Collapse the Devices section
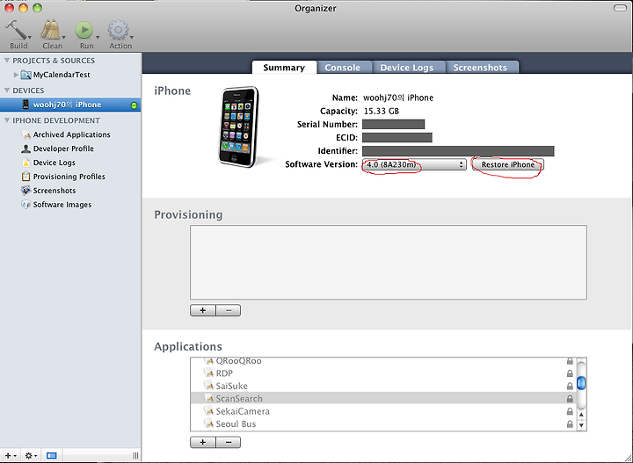This screenshot has width=633, height=463. pos(7,90)
